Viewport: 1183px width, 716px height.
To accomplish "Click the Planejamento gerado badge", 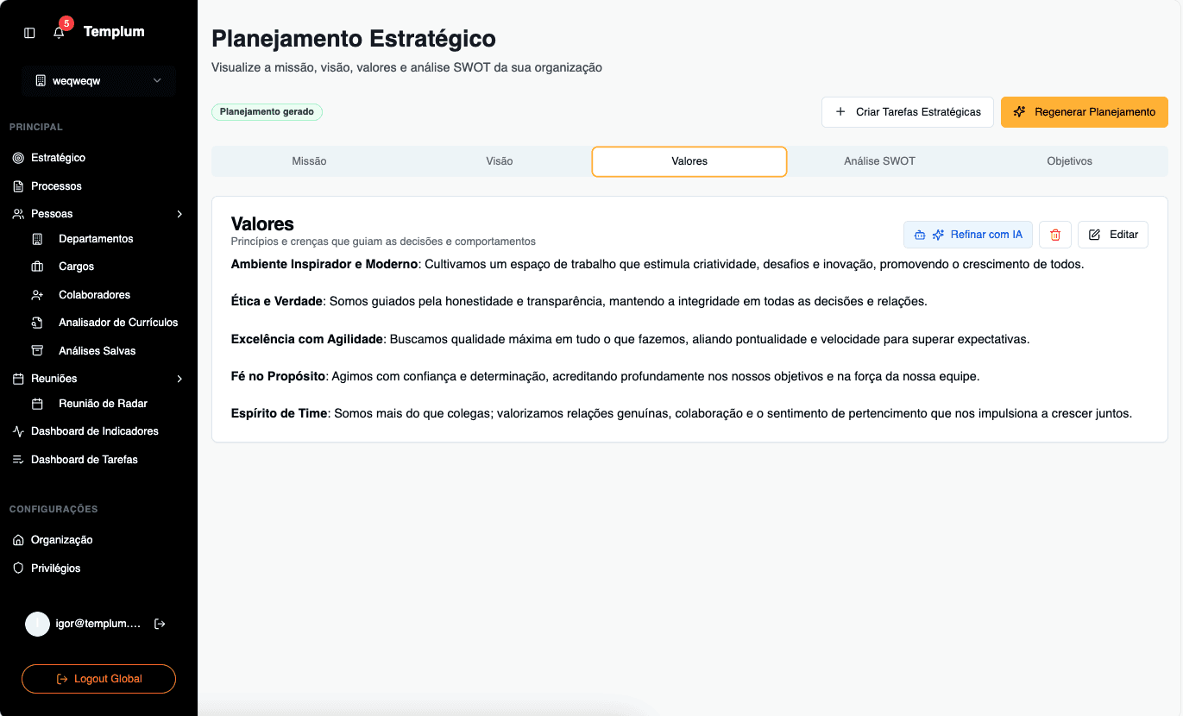I will (267, 112).
